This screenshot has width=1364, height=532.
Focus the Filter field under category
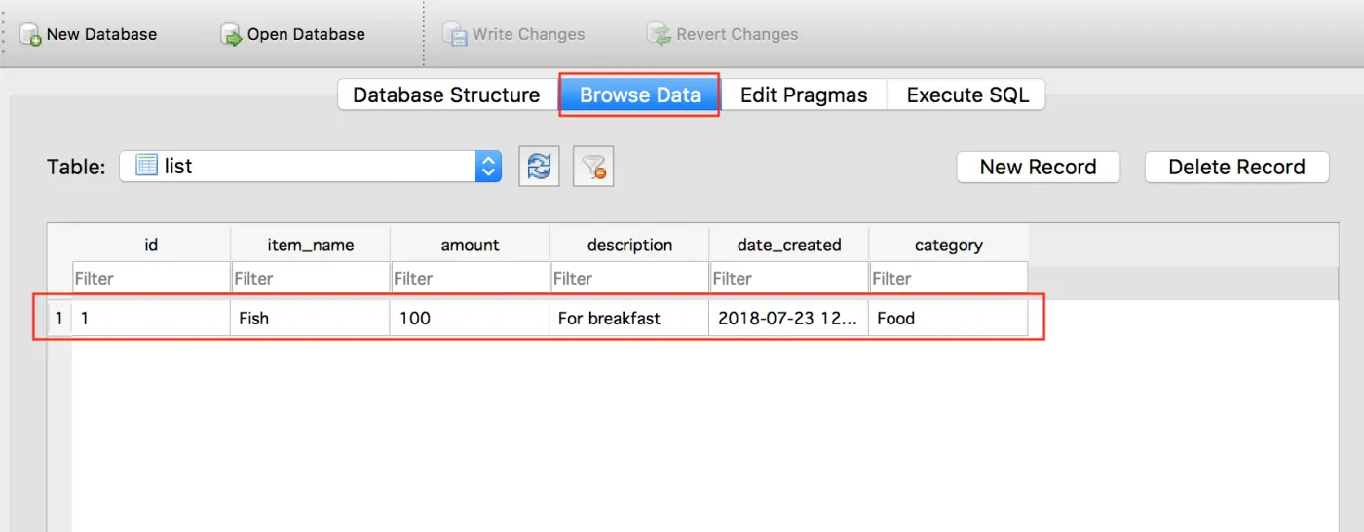coord(948,278)
